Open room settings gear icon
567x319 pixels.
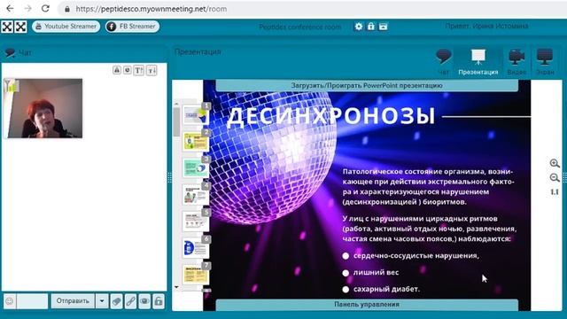[x=358, y=27]
